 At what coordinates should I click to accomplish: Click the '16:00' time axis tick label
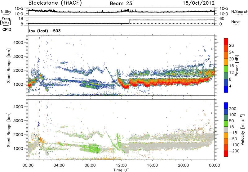click(152, 165)
